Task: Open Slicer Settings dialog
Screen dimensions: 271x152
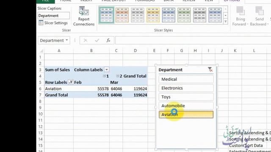Action: coord(53,23)
